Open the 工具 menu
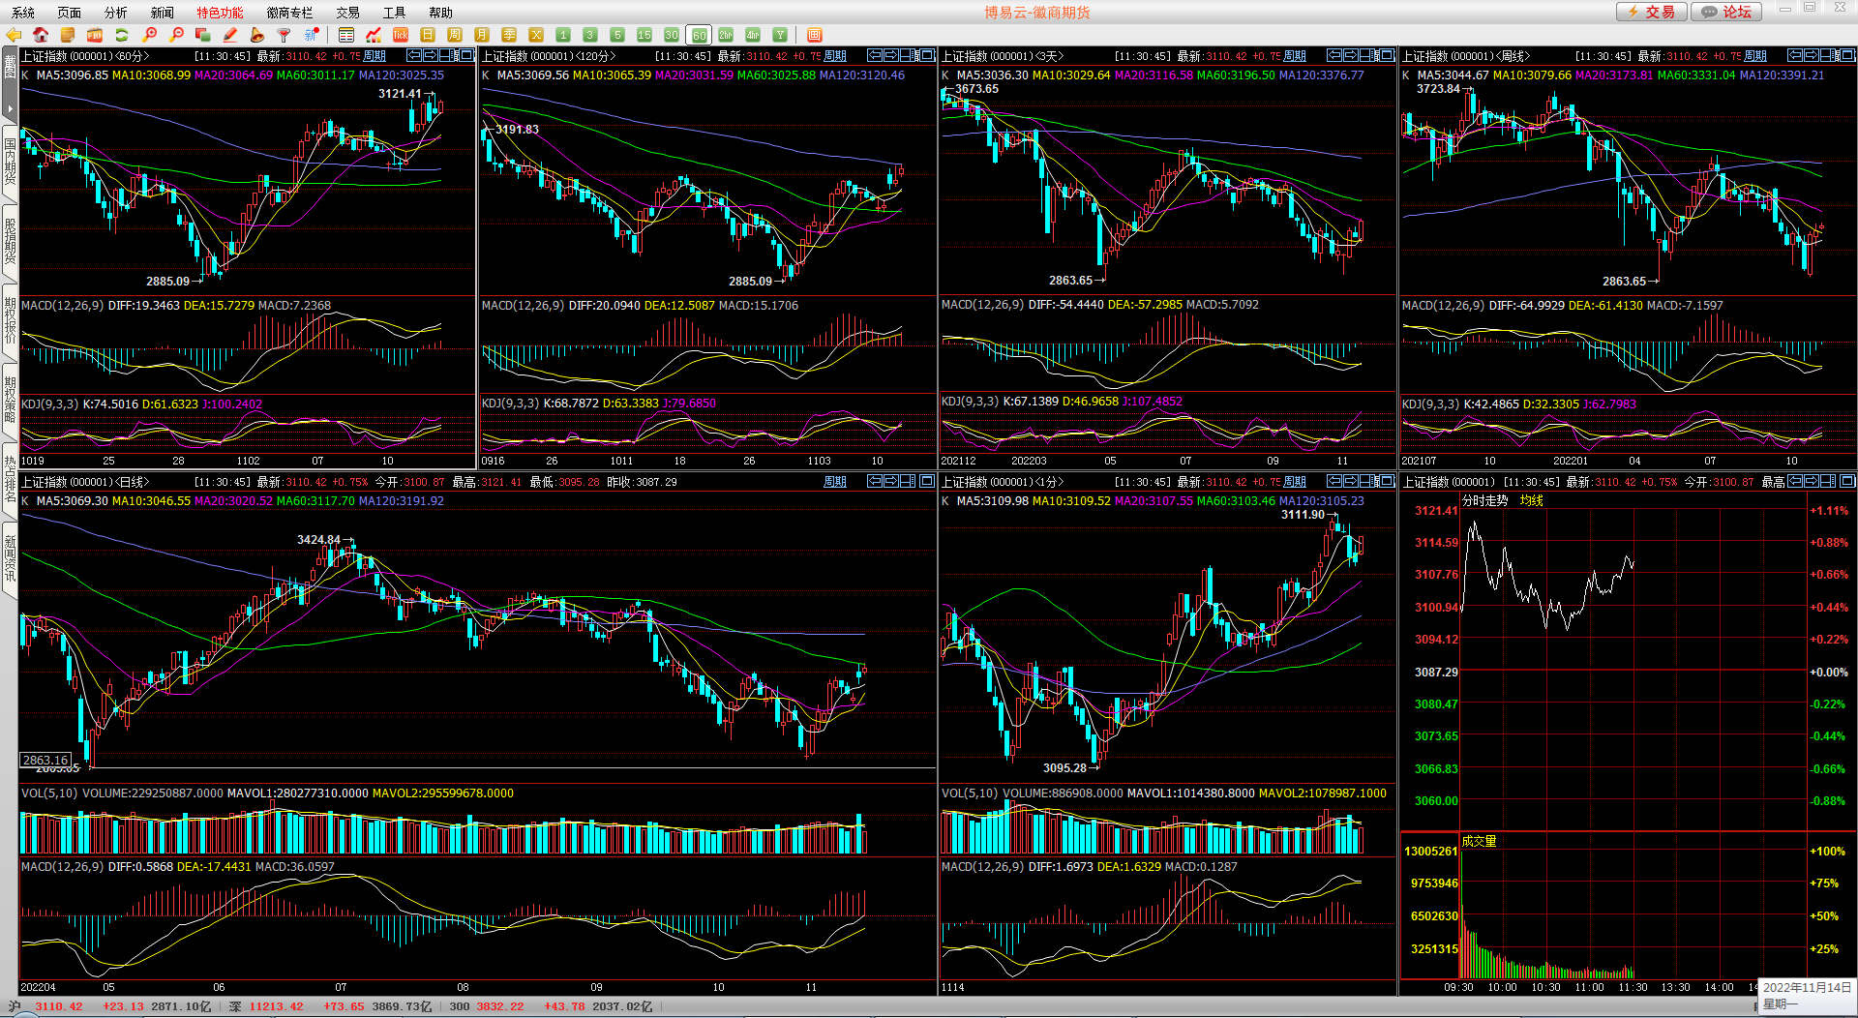1858x1018 pixels. coord(395,13)
